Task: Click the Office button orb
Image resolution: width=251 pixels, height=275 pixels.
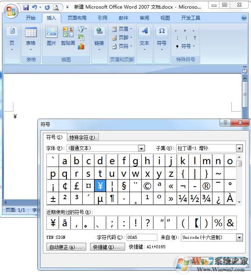Action: (x=11, y=11)
